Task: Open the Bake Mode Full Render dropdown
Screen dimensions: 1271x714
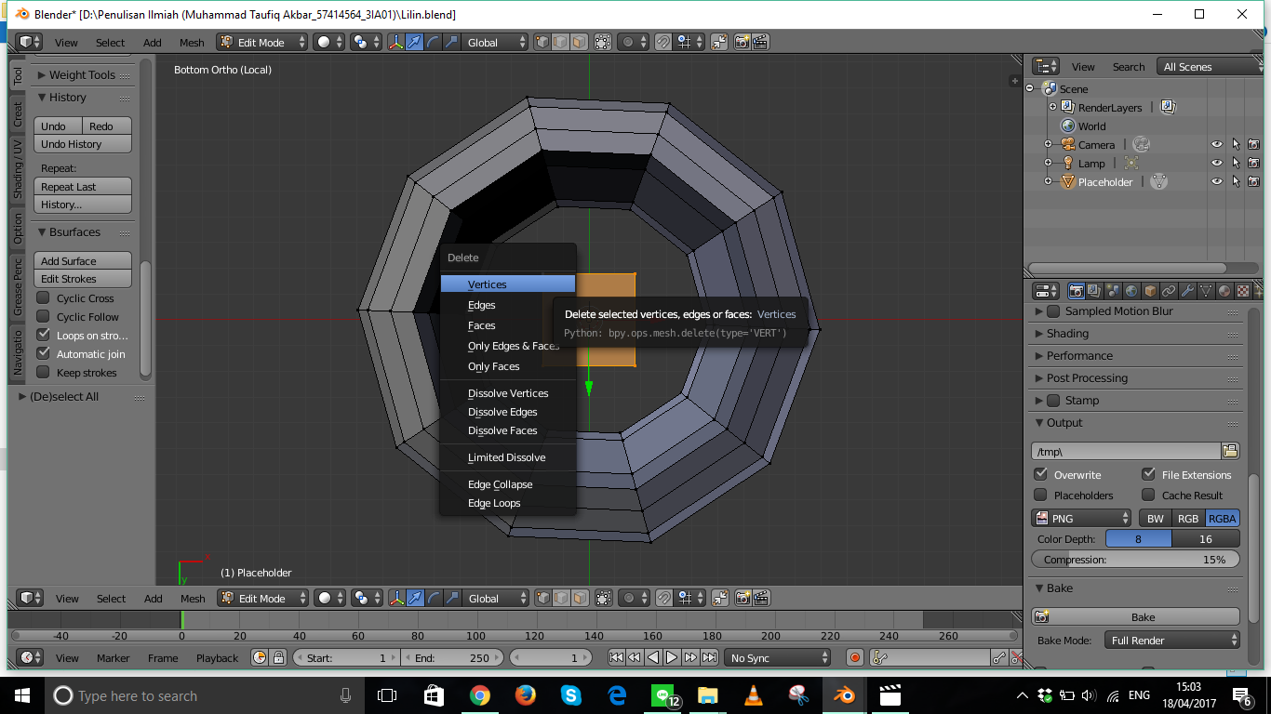Action: point(1172,640)
